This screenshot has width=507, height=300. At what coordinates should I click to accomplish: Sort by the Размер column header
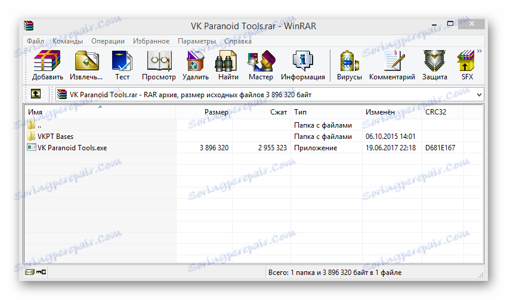click(x=204, y=112)
